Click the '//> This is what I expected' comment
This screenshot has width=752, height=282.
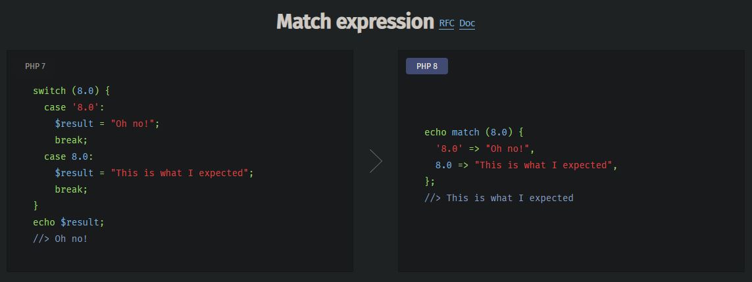(499, 198)
